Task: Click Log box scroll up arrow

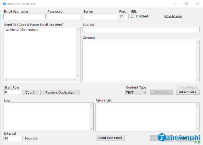Action: click(91, 106)
